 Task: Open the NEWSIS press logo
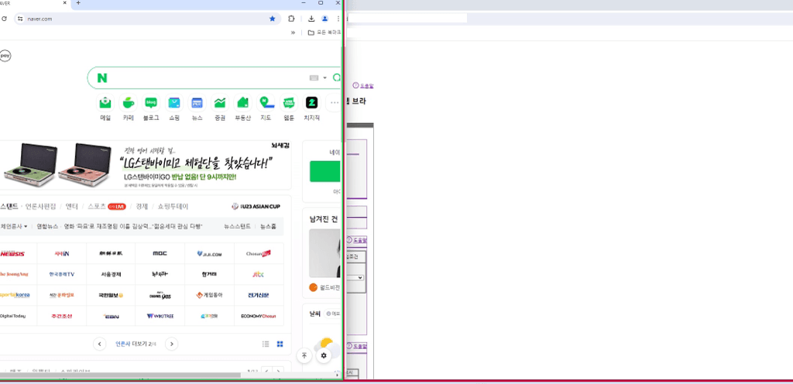[12, 254]
